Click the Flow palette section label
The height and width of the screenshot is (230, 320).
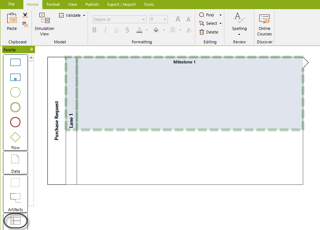(16, 148)
